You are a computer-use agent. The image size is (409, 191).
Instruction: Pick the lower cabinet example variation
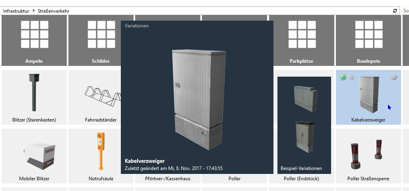pyautogui.click(x=304, y=137)
